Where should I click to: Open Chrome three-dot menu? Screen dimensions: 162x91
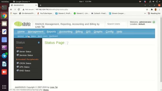pyautogui.click(x=159, y=10)
